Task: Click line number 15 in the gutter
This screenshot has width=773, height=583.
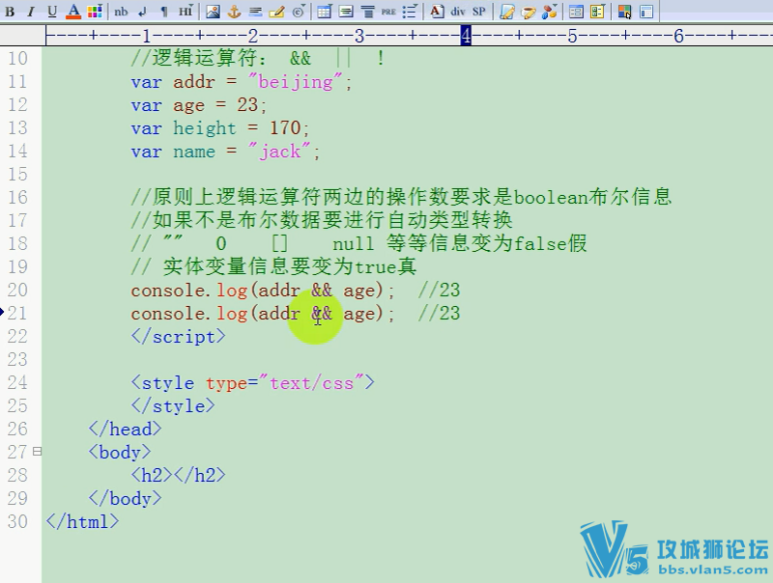Action: (x=17, y=174)
